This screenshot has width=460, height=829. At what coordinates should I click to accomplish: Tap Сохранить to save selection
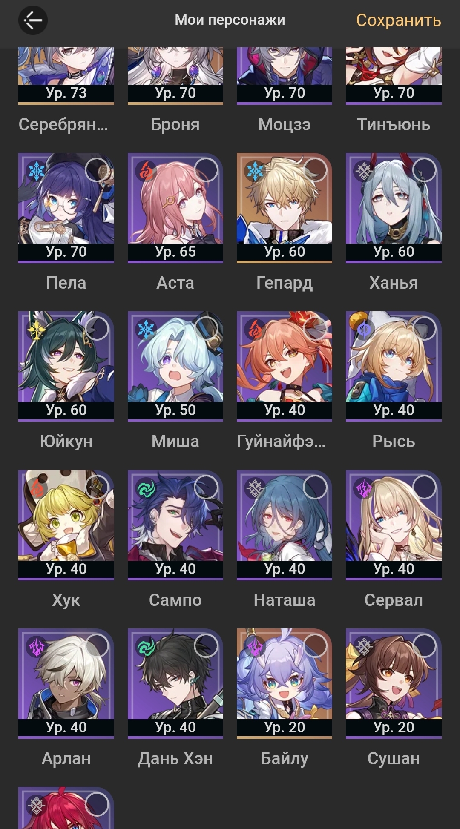(398, 20)
